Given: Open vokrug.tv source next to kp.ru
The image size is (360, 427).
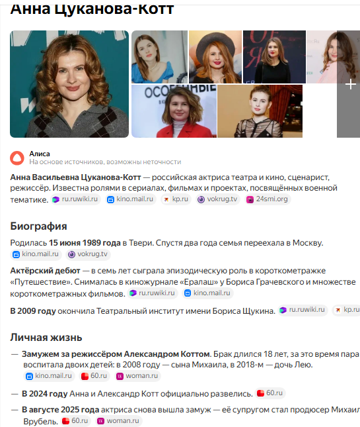Looking at the screenshot, I should point(218,199).
